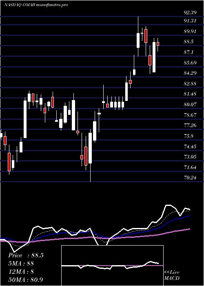Screen dimensions: 204x286
Task: Click the NASDAQ OMAB munafasutra.pro title
Action: point(36,5)
